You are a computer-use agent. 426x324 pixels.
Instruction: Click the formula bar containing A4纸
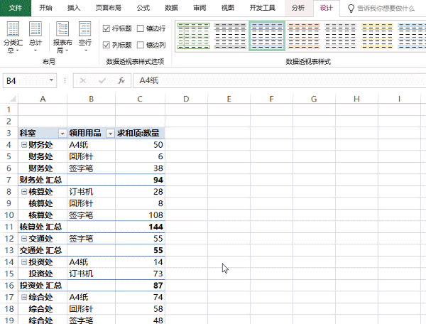pos(279,80)
